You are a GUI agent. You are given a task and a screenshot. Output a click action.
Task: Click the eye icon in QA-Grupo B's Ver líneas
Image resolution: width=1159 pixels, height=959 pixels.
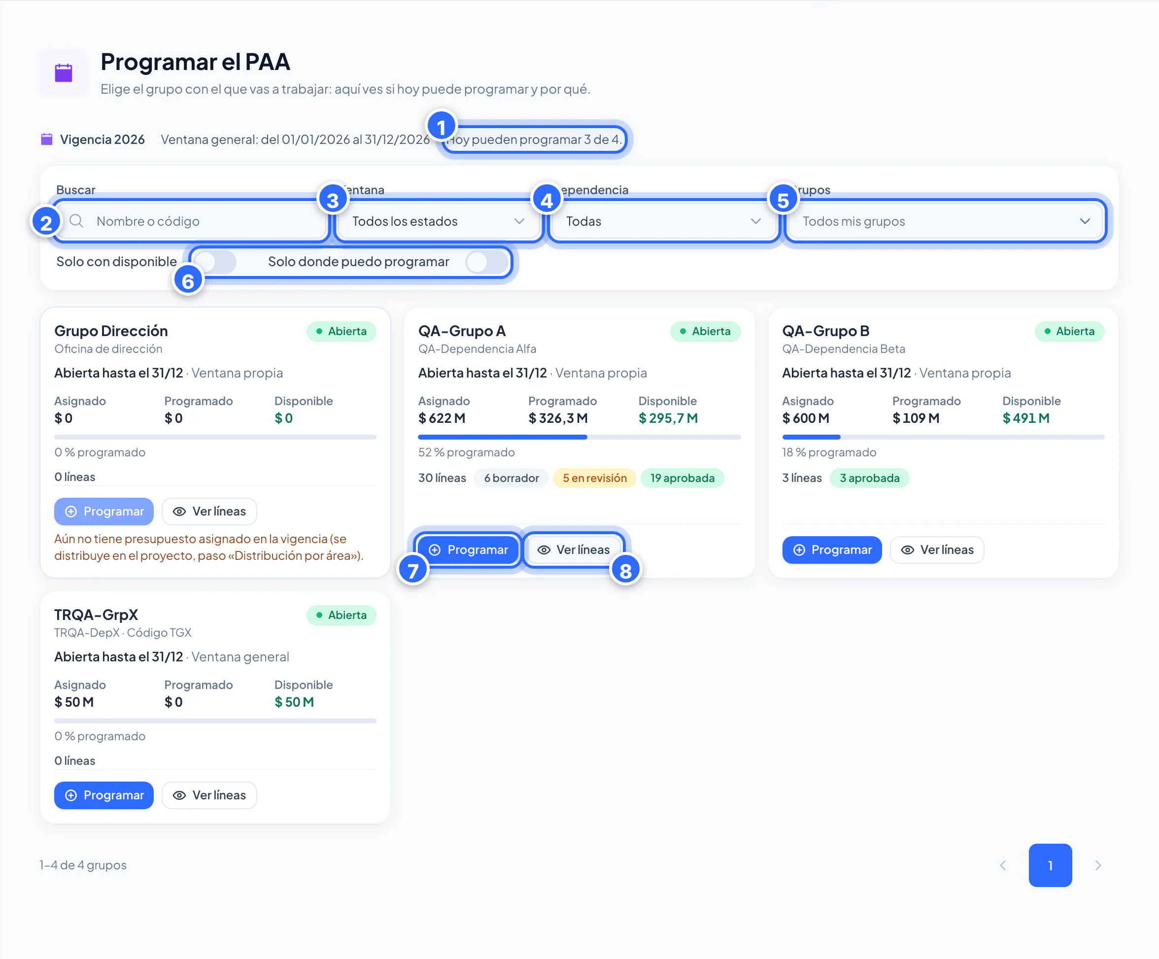907,549
